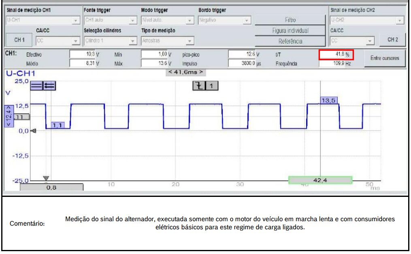
Task: Click the Figura individual button
Action: click(x=290, y=30)
